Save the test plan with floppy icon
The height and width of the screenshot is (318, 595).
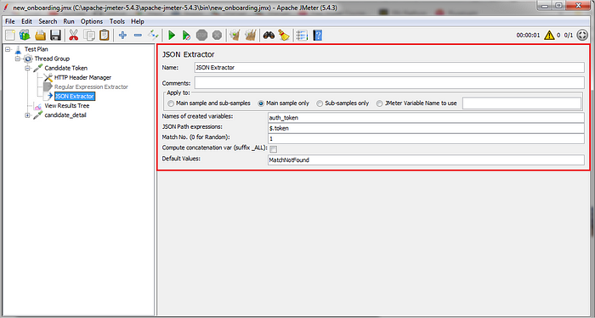click(56, 36)
